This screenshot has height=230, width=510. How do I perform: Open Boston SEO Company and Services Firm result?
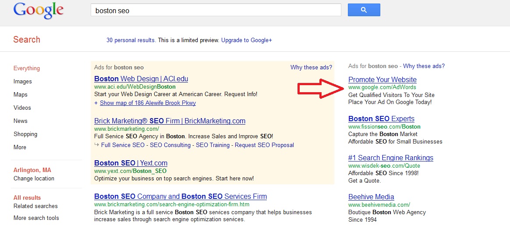[181, 197]
